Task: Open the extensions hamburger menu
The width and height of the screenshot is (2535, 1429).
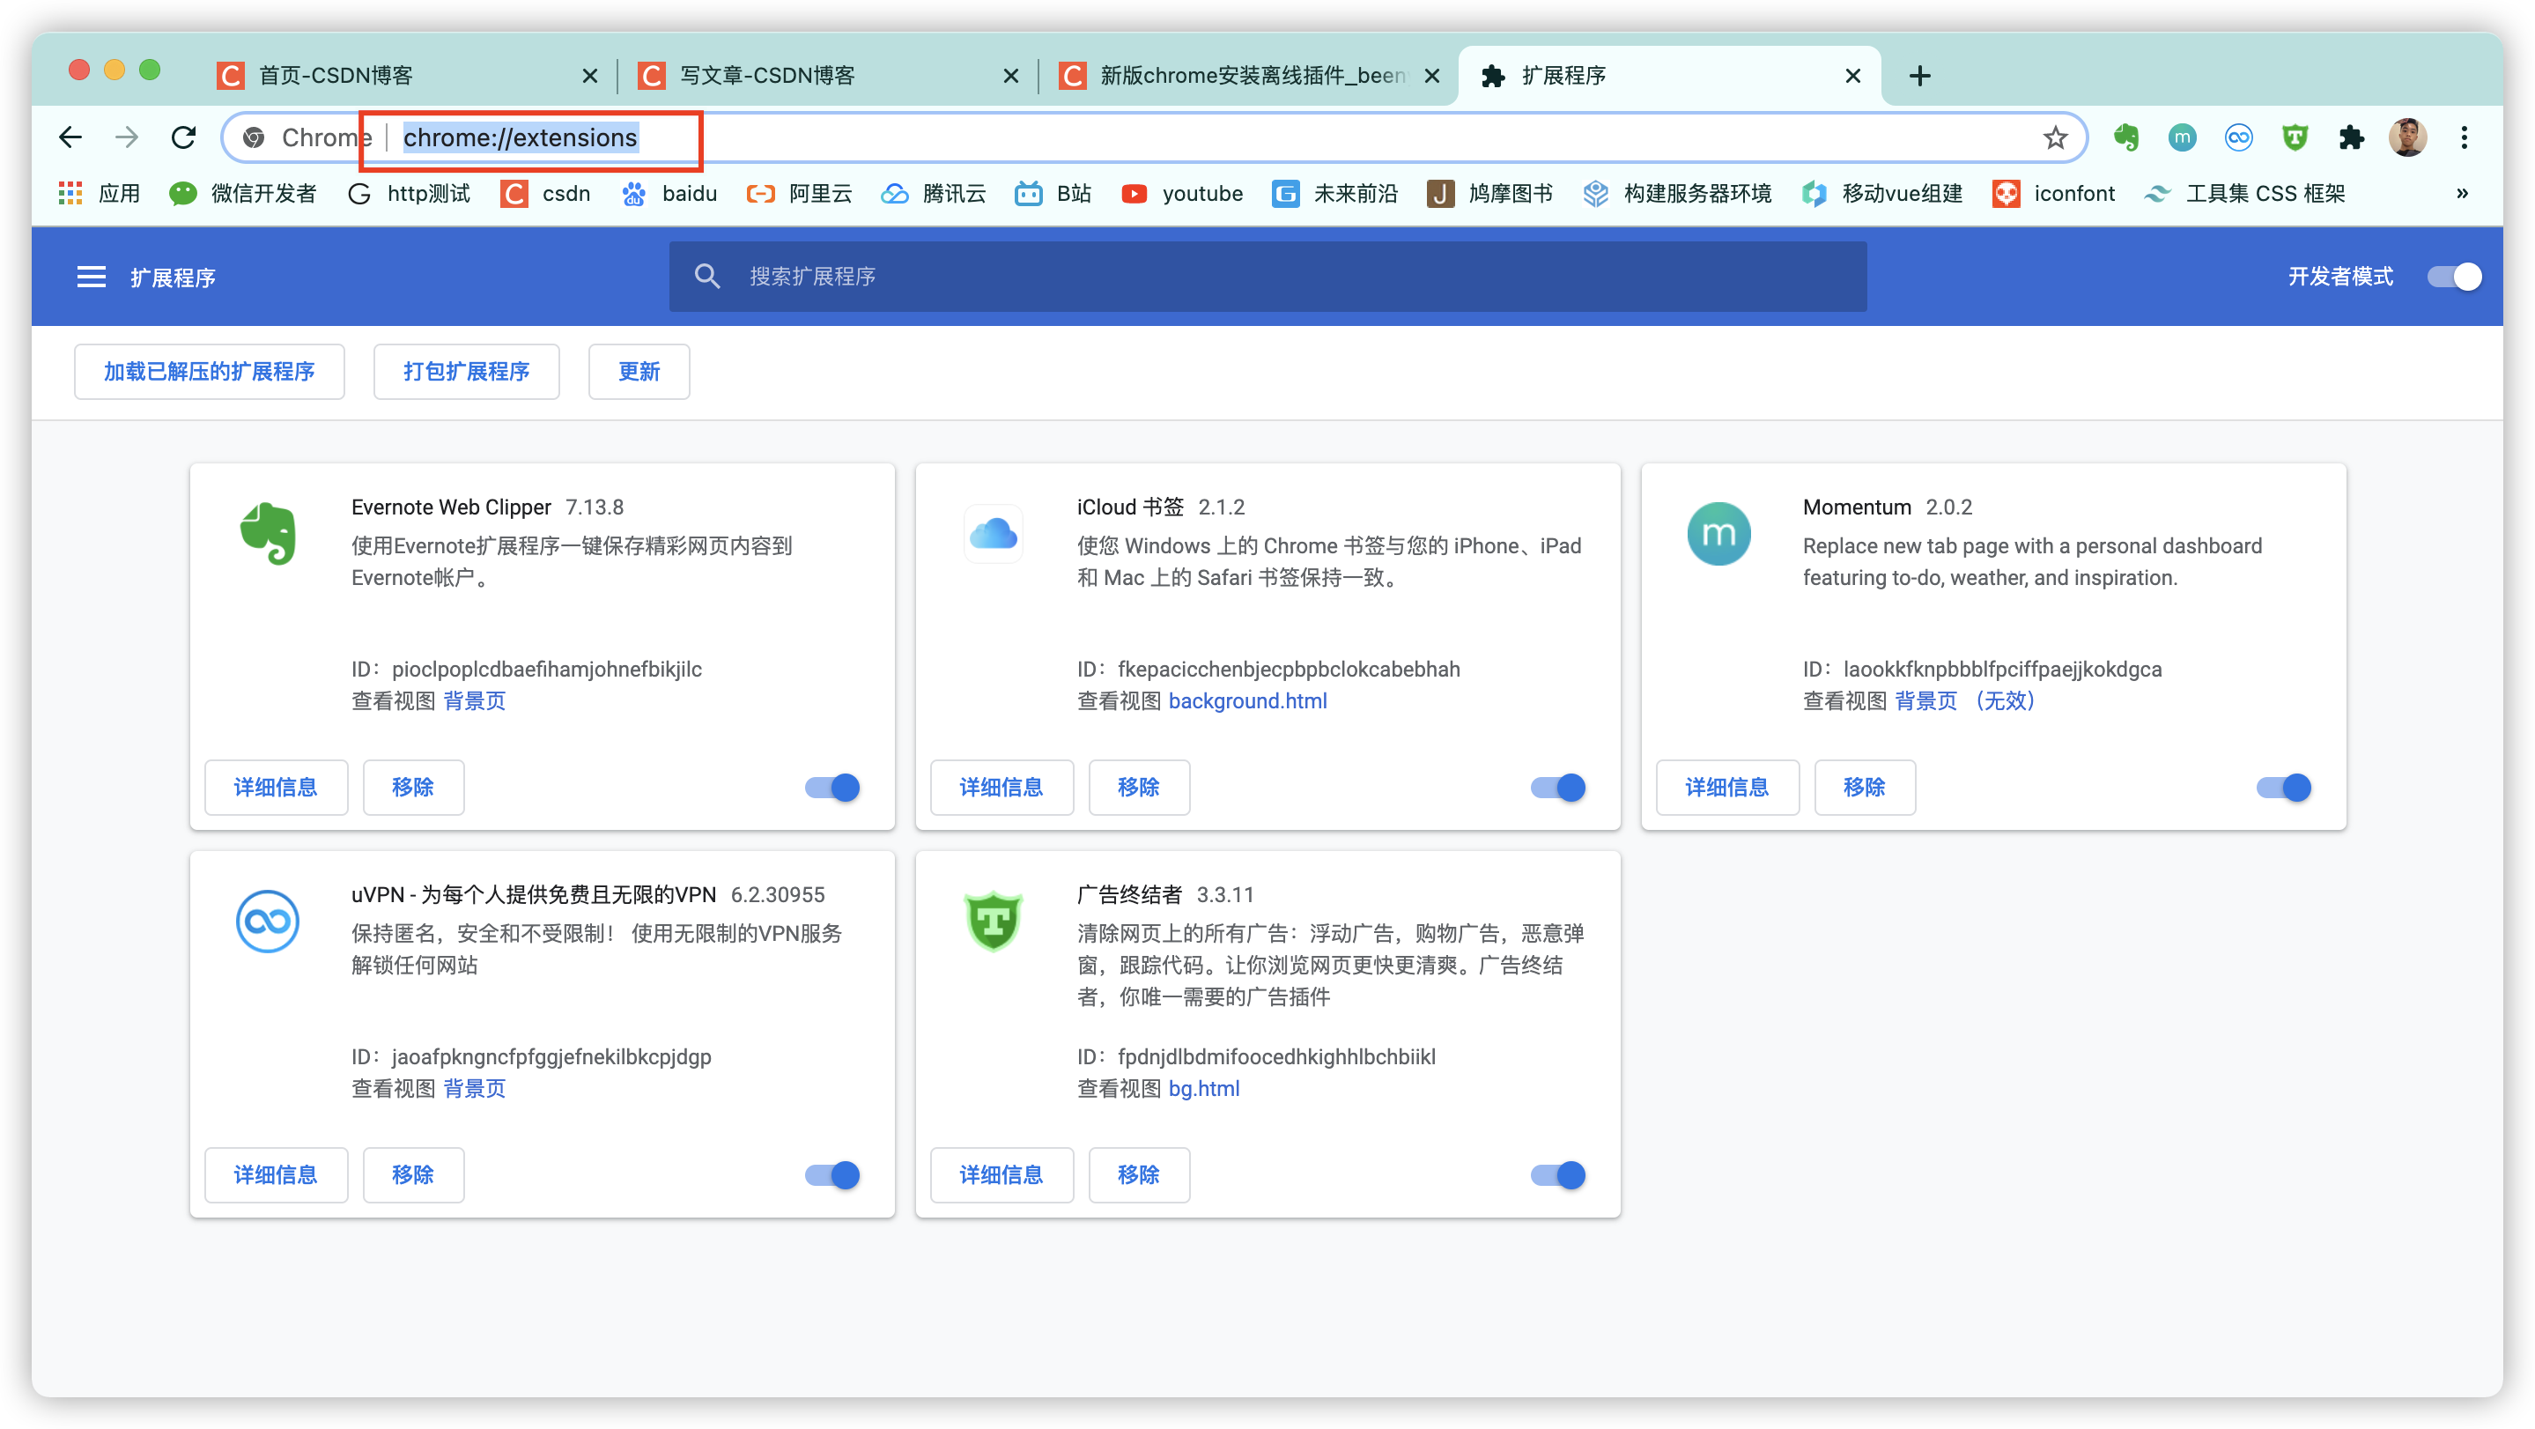Action: point(92,277)
